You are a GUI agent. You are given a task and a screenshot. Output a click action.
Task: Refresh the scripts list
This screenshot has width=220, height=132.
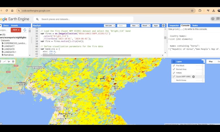click(25, 30)
